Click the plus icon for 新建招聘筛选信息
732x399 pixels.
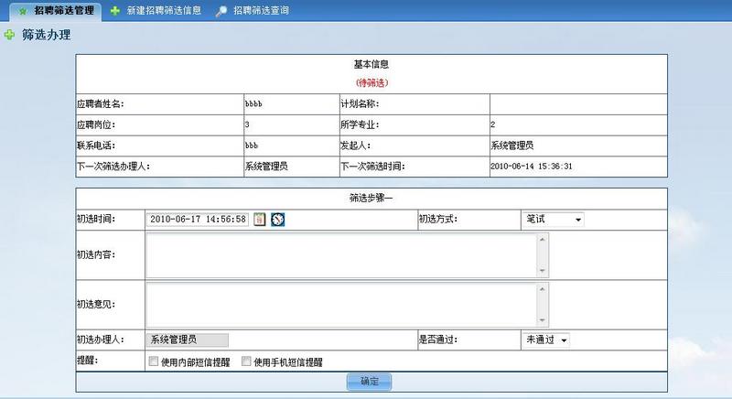coord(115,11)
